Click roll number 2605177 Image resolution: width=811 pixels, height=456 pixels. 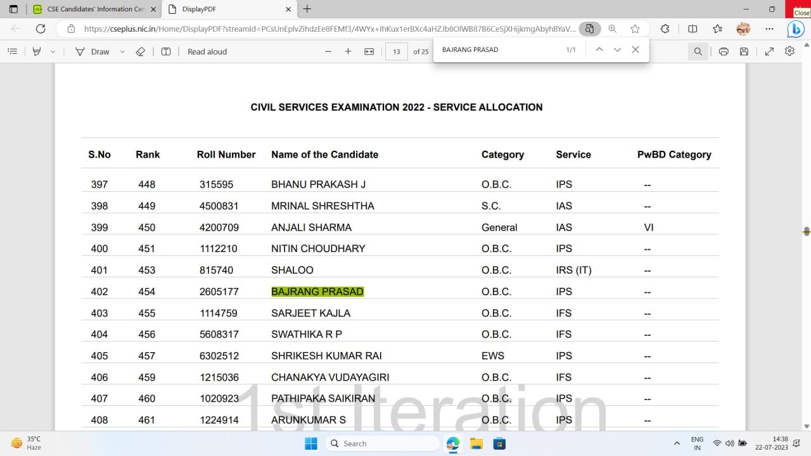click(219, 291)
